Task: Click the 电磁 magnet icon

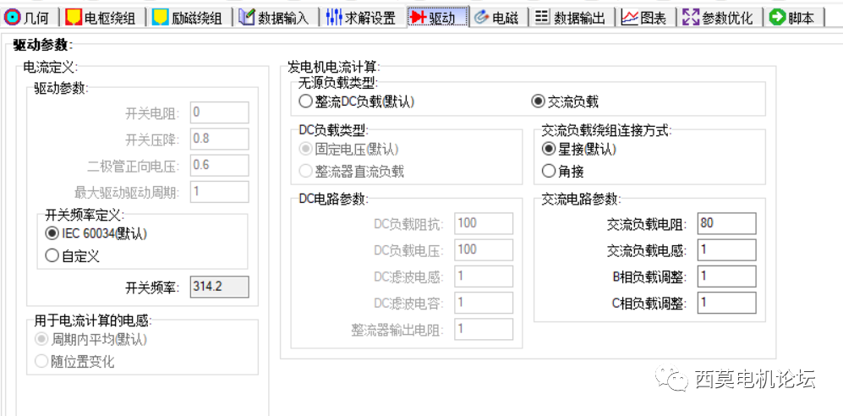Action: (x=480, y=18)
